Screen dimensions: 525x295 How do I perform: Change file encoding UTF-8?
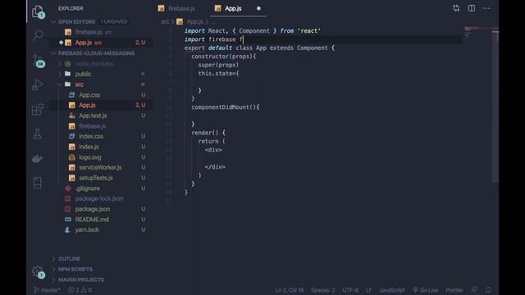tap(350, 289)
